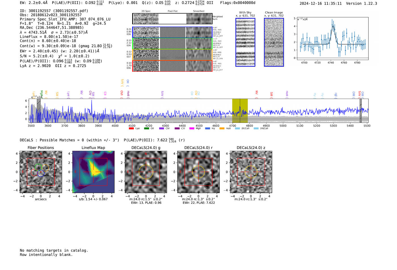397x270 pixels.
Task: Open the DECaLS g-band cutout
Action: point(146,172)
